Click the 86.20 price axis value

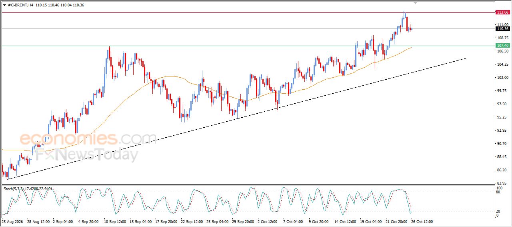502,170
